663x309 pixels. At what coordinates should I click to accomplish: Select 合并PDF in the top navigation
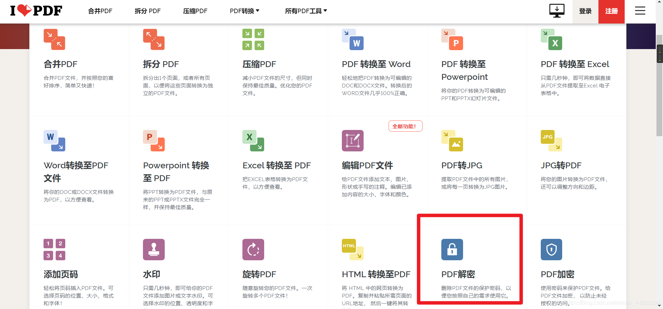pos(100,11)
